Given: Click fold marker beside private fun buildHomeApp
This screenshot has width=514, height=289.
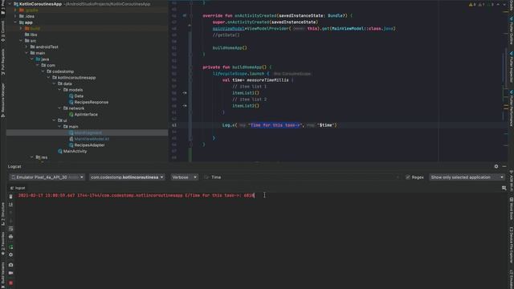Looking at the screenshot, I should [x=191, y=67].
